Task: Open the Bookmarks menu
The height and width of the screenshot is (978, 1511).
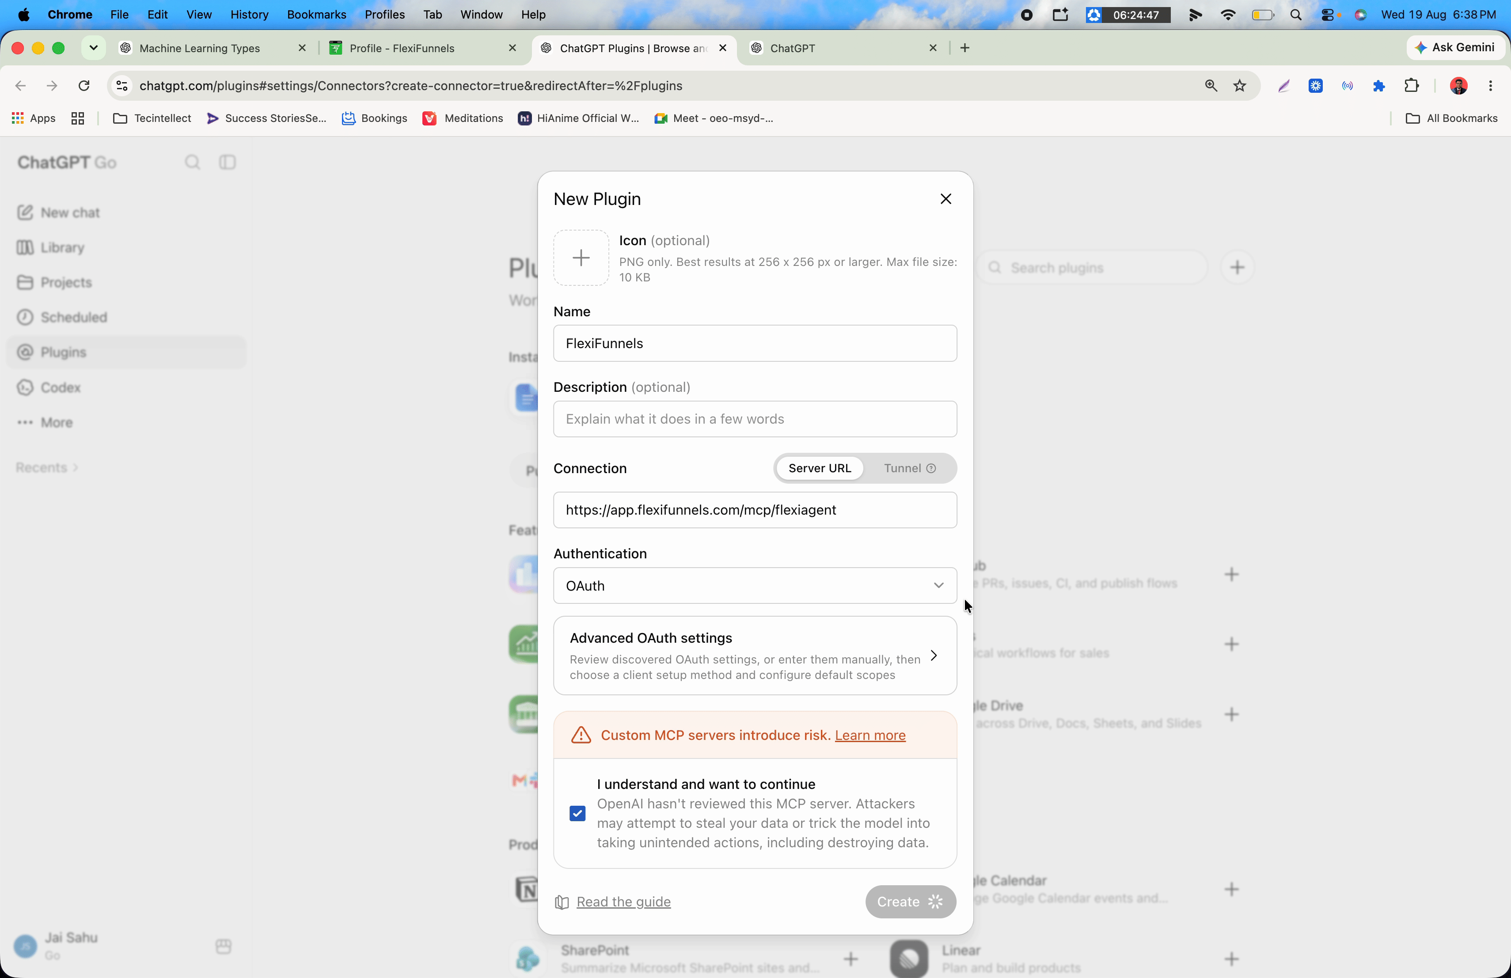Action: click(316, 15)
